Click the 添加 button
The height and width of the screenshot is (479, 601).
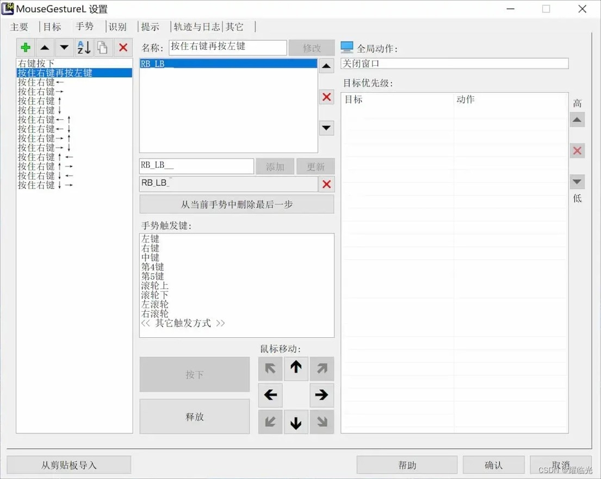click(275, 166)
